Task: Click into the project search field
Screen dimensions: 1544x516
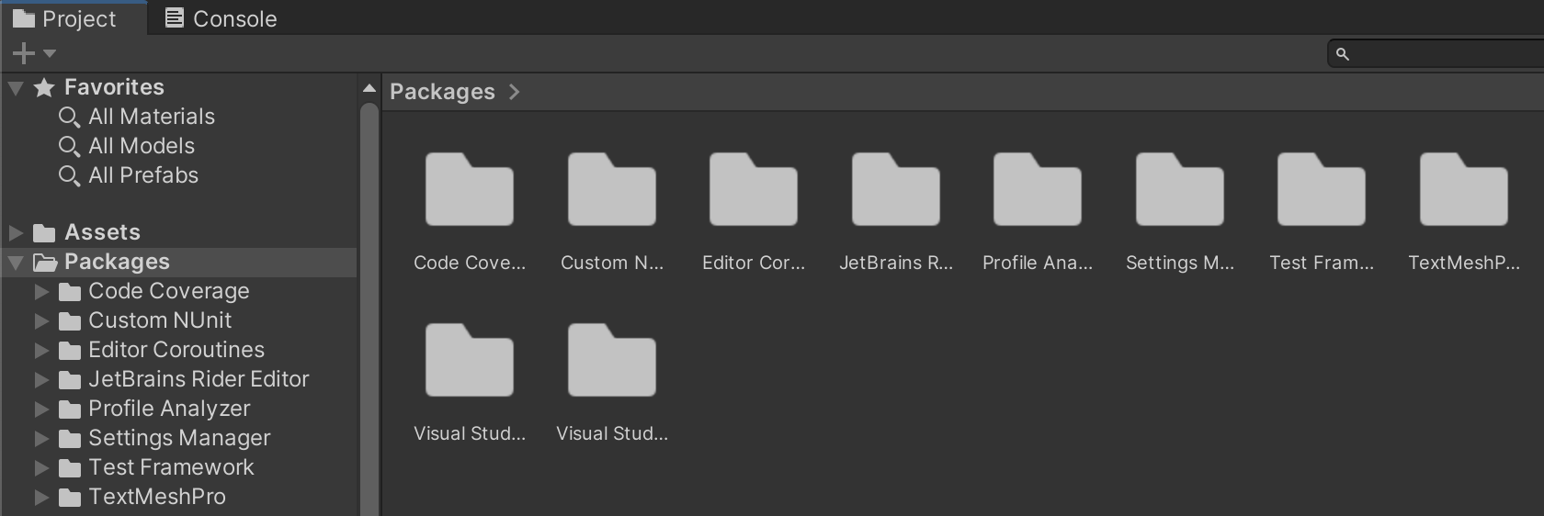Action: (x=1436, y=54)
